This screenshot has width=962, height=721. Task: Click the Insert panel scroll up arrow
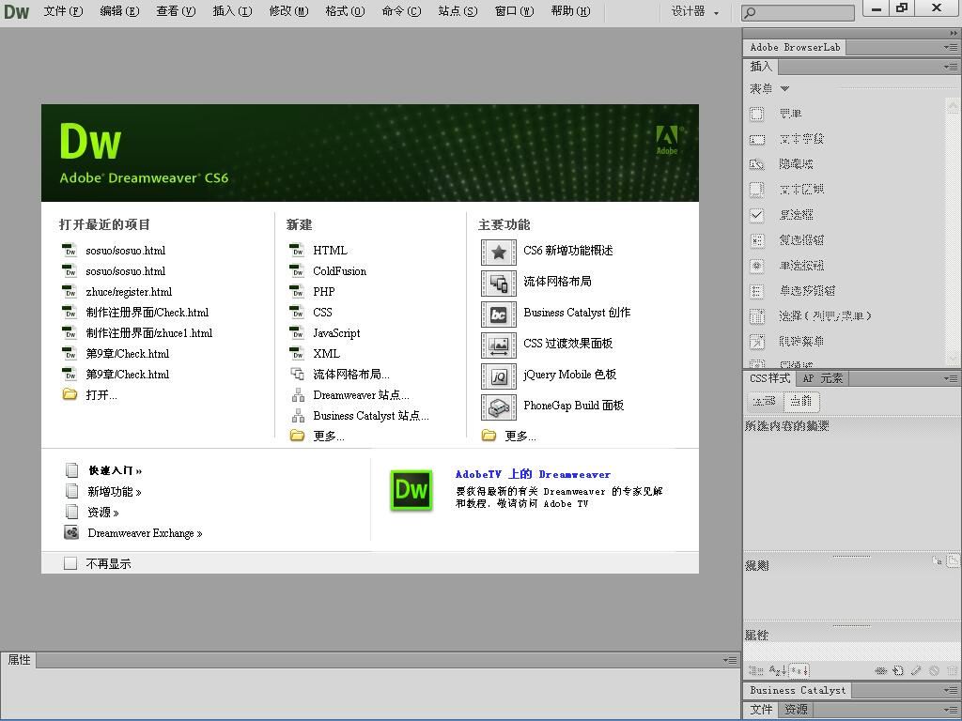point(953,106)
